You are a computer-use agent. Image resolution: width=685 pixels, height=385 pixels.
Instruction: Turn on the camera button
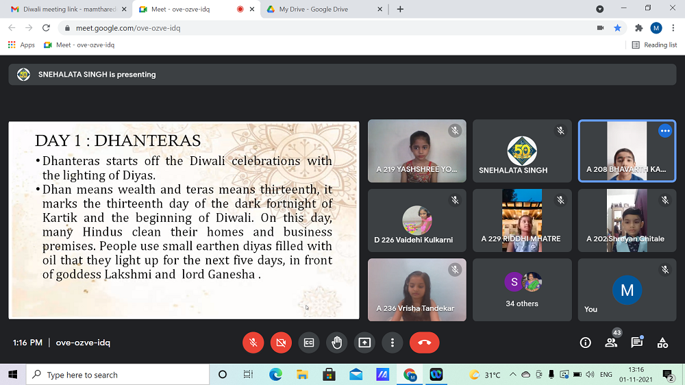point(281,343)
